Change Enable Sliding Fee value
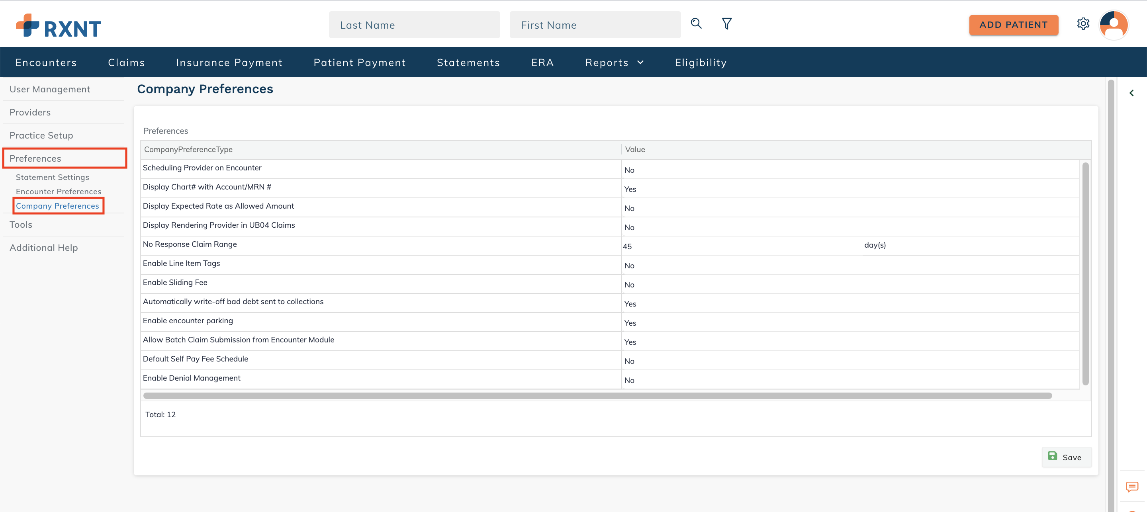Image resolution: width=1147 pixels, height=512 pixels. click(x=850, y=285)
